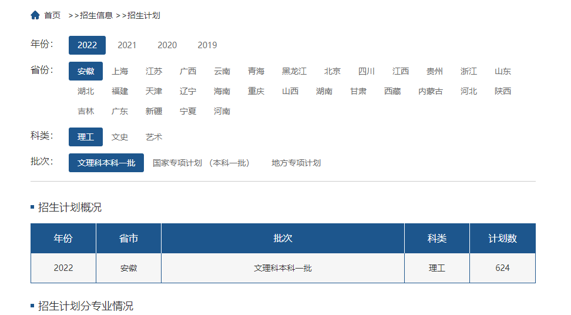The image size is (571, 315).
Task: Open the 招生计划 breadcrumb link
Action: click(x=143, y=15)
